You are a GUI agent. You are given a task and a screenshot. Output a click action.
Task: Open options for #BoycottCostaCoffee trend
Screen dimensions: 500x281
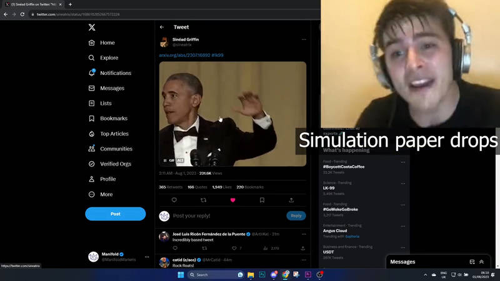click(x=403, y=162)
